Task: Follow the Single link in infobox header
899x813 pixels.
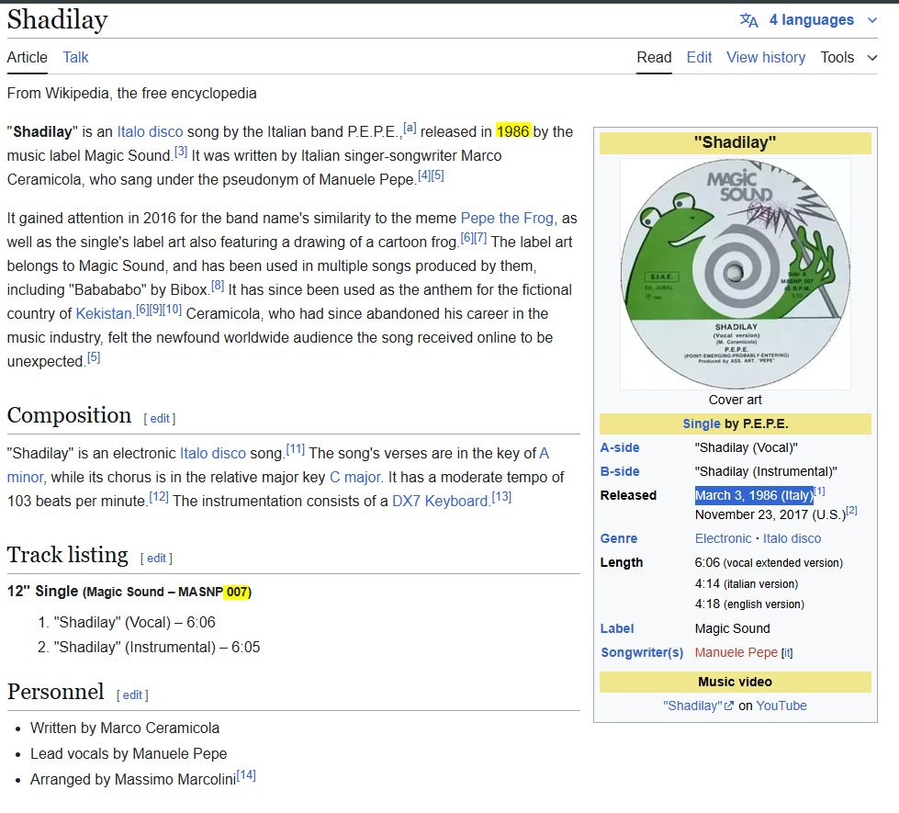Action: (702, 424)
